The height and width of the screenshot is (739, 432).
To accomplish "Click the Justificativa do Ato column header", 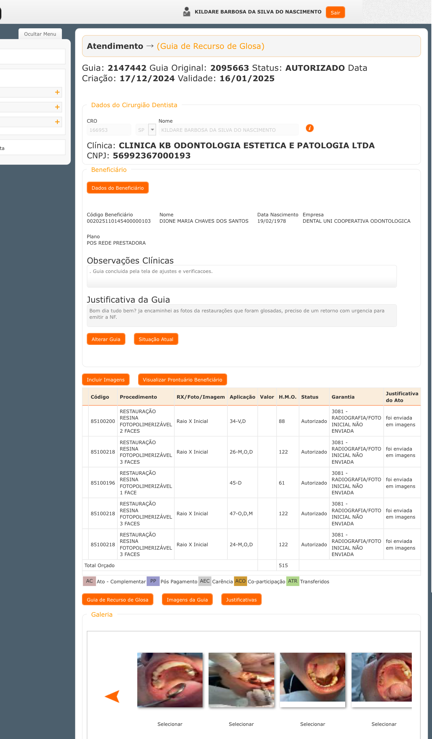I will (x=402, y=397).
